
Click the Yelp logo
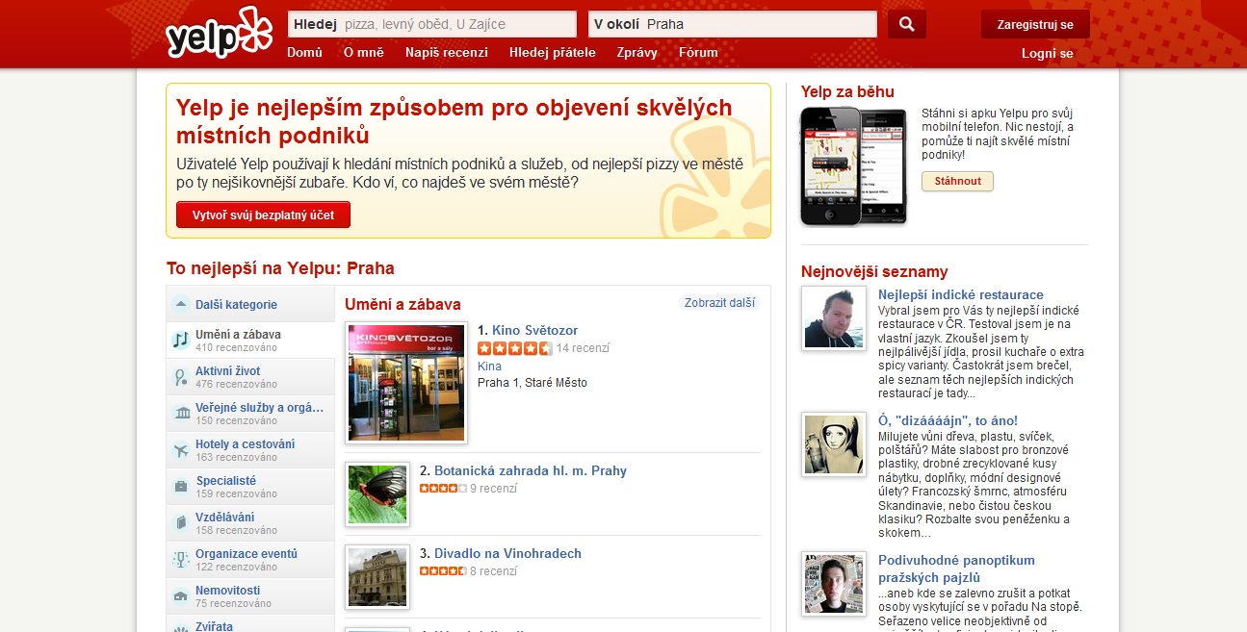[x=219, y=35]
